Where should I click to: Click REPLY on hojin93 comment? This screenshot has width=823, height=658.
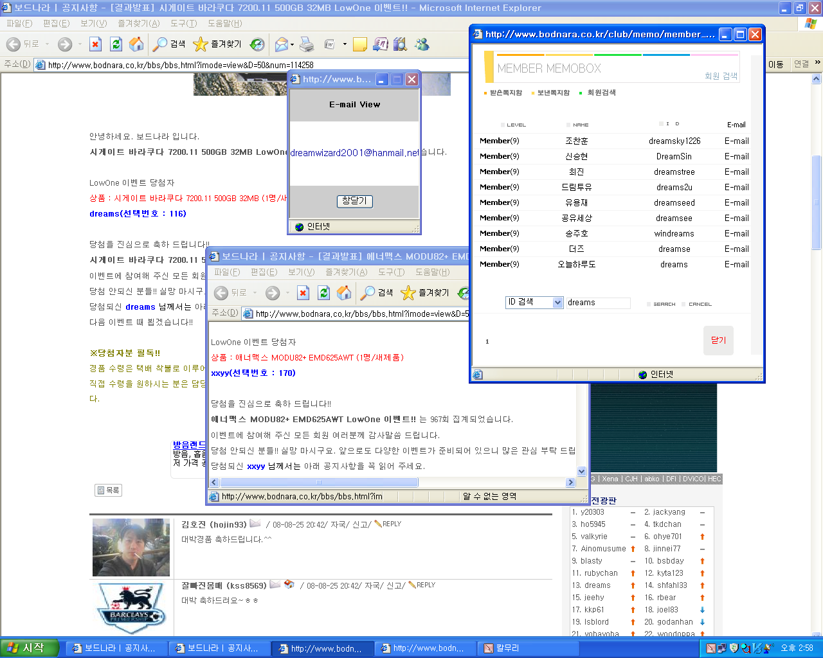pyautogui.click(x=388, y=524)
